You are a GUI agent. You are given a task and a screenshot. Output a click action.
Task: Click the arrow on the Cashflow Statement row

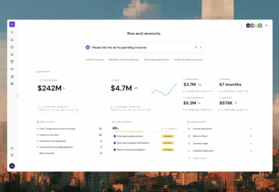coord(251,151)
